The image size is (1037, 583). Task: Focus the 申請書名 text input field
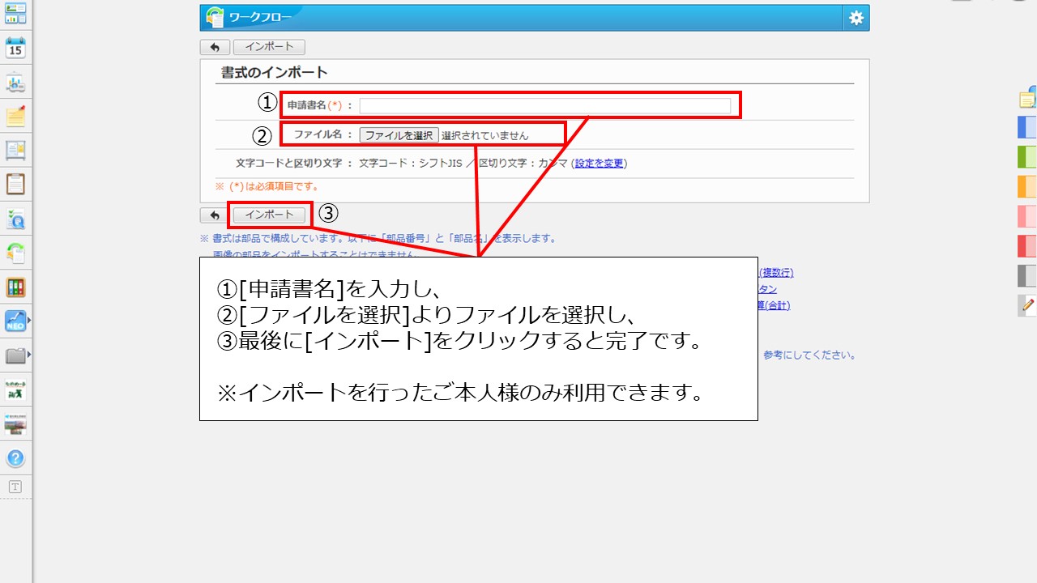coord(545,105)
